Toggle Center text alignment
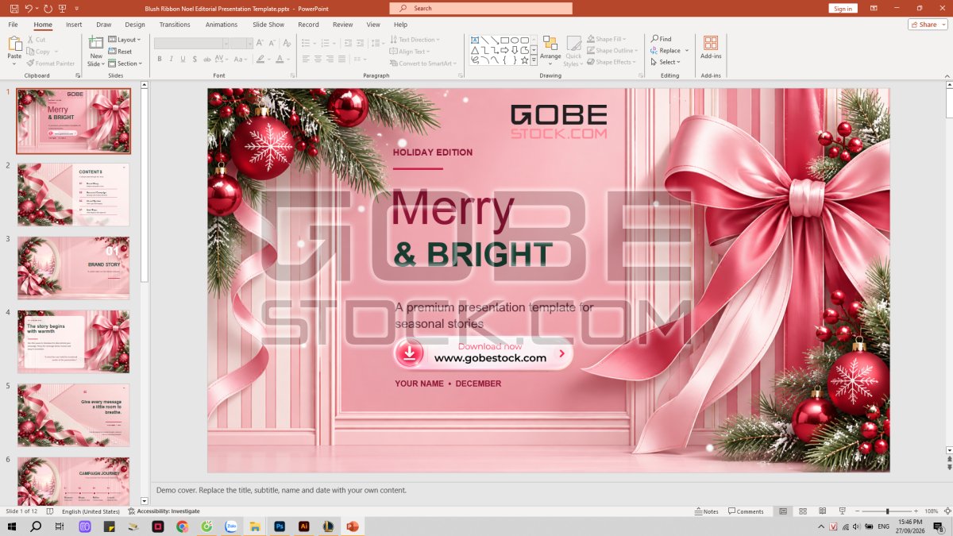 (x=318, y=59)
